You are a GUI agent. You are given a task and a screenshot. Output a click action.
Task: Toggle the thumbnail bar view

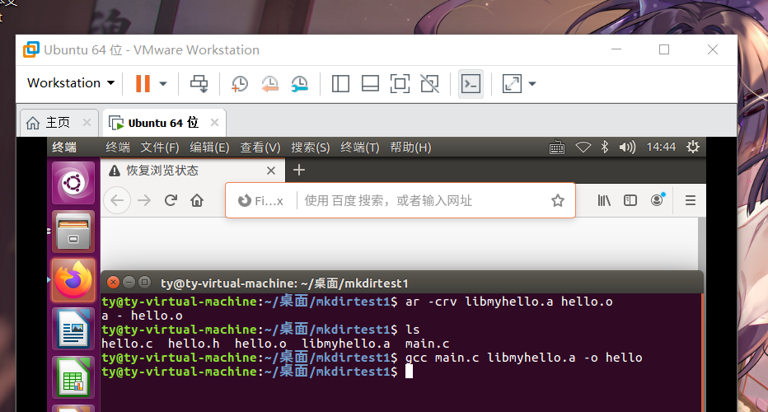point(370,84)
